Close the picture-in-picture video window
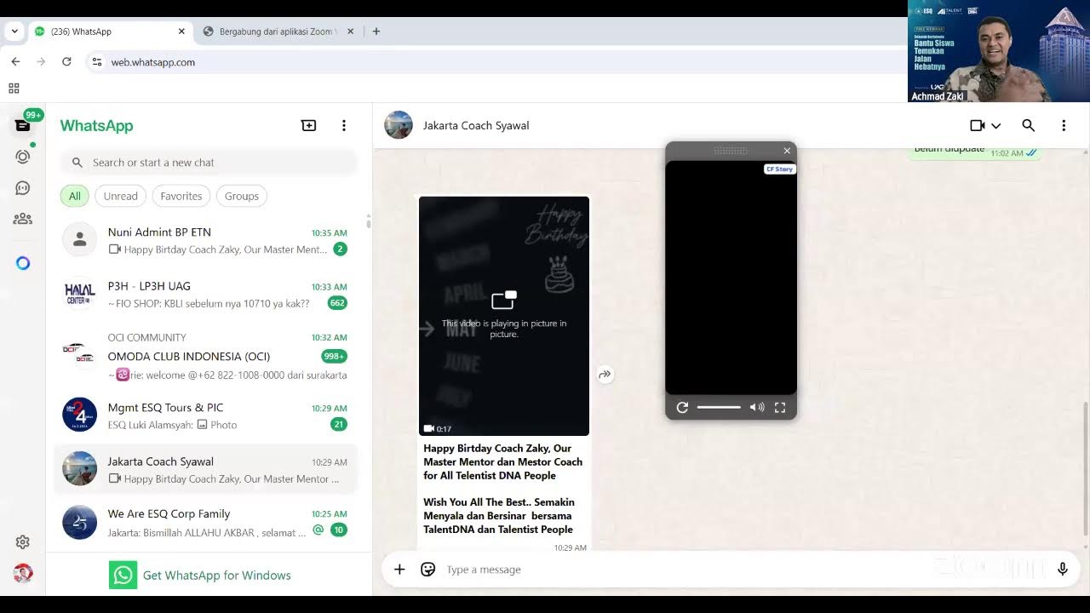1090x613 pixels. tap(787, 151)
